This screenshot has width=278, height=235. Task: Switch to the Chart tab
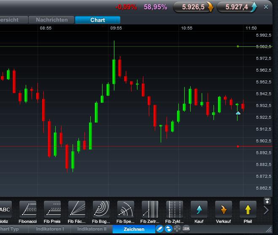point(97,20)
